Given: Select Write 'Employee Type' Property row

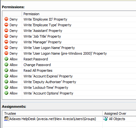Looking at the screenshot, I should pos(69,25).
